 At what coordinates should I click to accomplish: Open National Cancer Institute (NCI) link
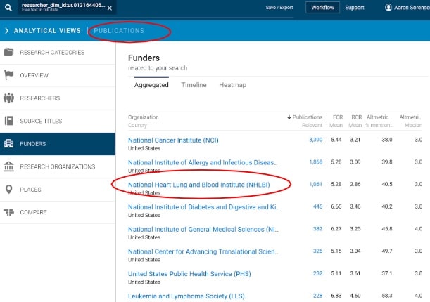click(173, 140)
